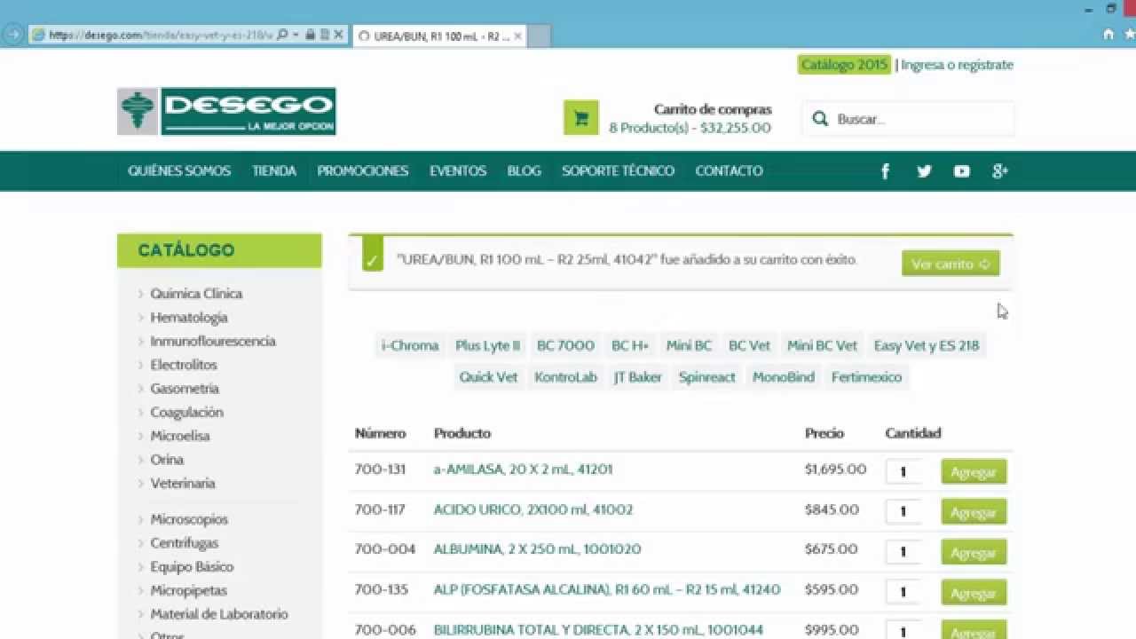Click Agregar for a-AMILASA row
Screen dimensions: 1136x639
[x=974, y=472]
